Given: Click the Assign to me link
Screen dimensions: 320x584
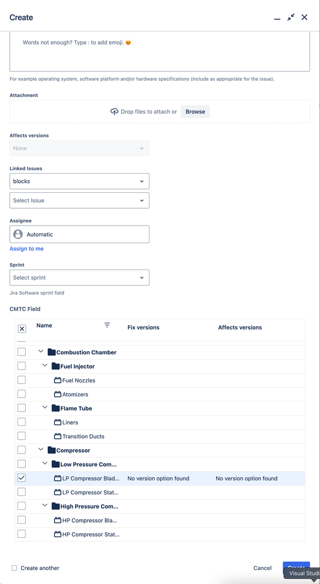Looking at the screenshot, I should coord(26,248).
